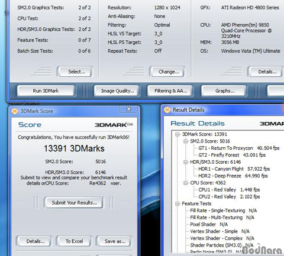Click the Congratulations message text
Image resolution: width=284 pixels, height=256 pixels.
click(x=73, y=137)
